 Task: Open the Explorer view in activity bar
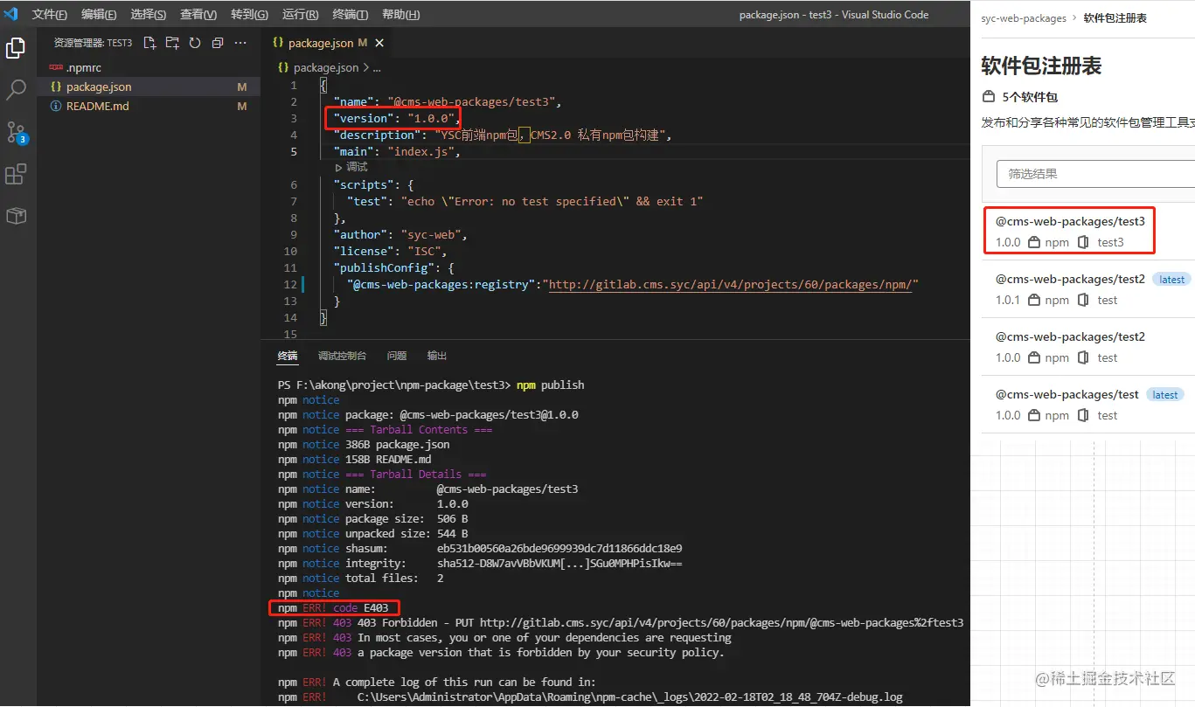click(16, 48)
